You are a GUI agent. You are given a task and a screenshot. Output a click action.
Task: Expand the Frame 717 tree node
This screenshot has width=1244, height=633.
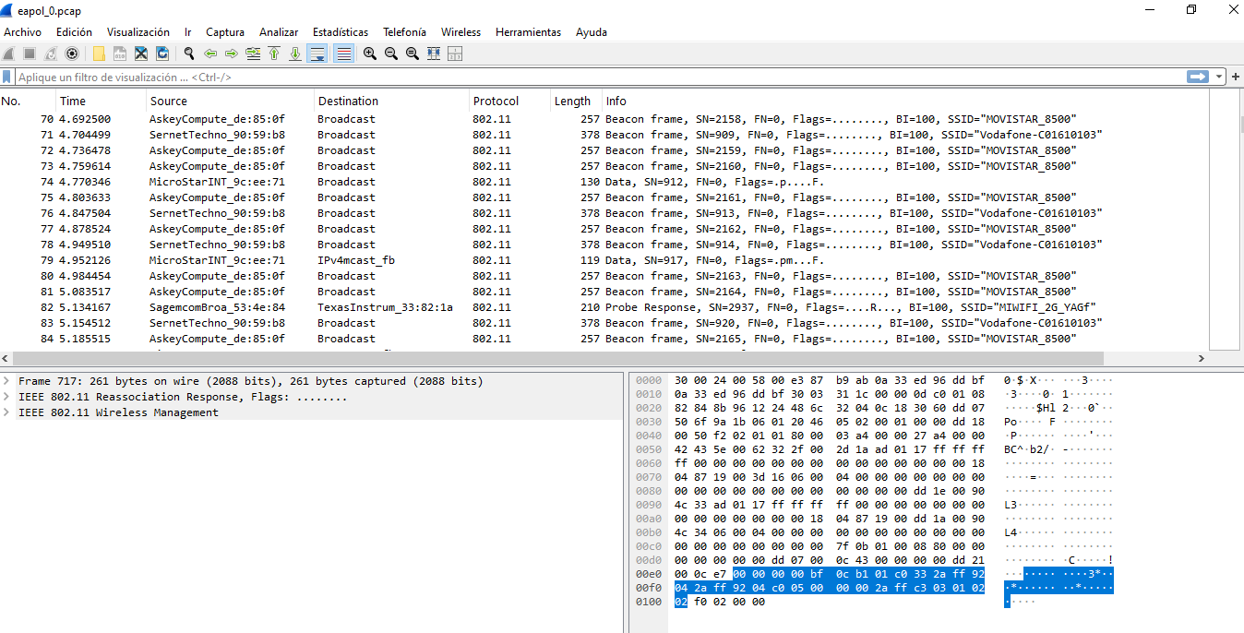point(7,381)
